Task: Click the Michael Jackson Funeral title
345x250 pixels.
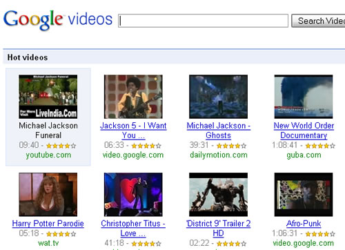Action: click(x=48, y=131)
